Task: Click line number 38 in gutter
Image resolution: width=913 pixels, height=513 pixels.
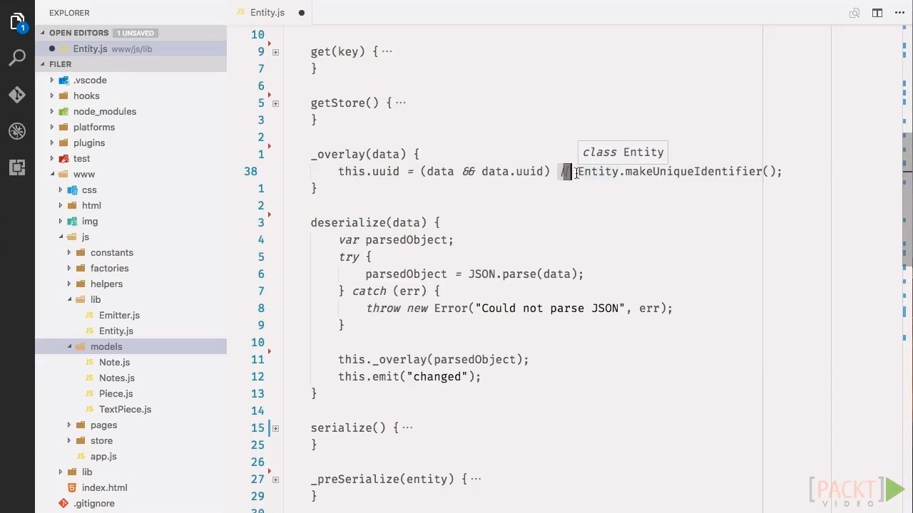Action: point(250,171)
